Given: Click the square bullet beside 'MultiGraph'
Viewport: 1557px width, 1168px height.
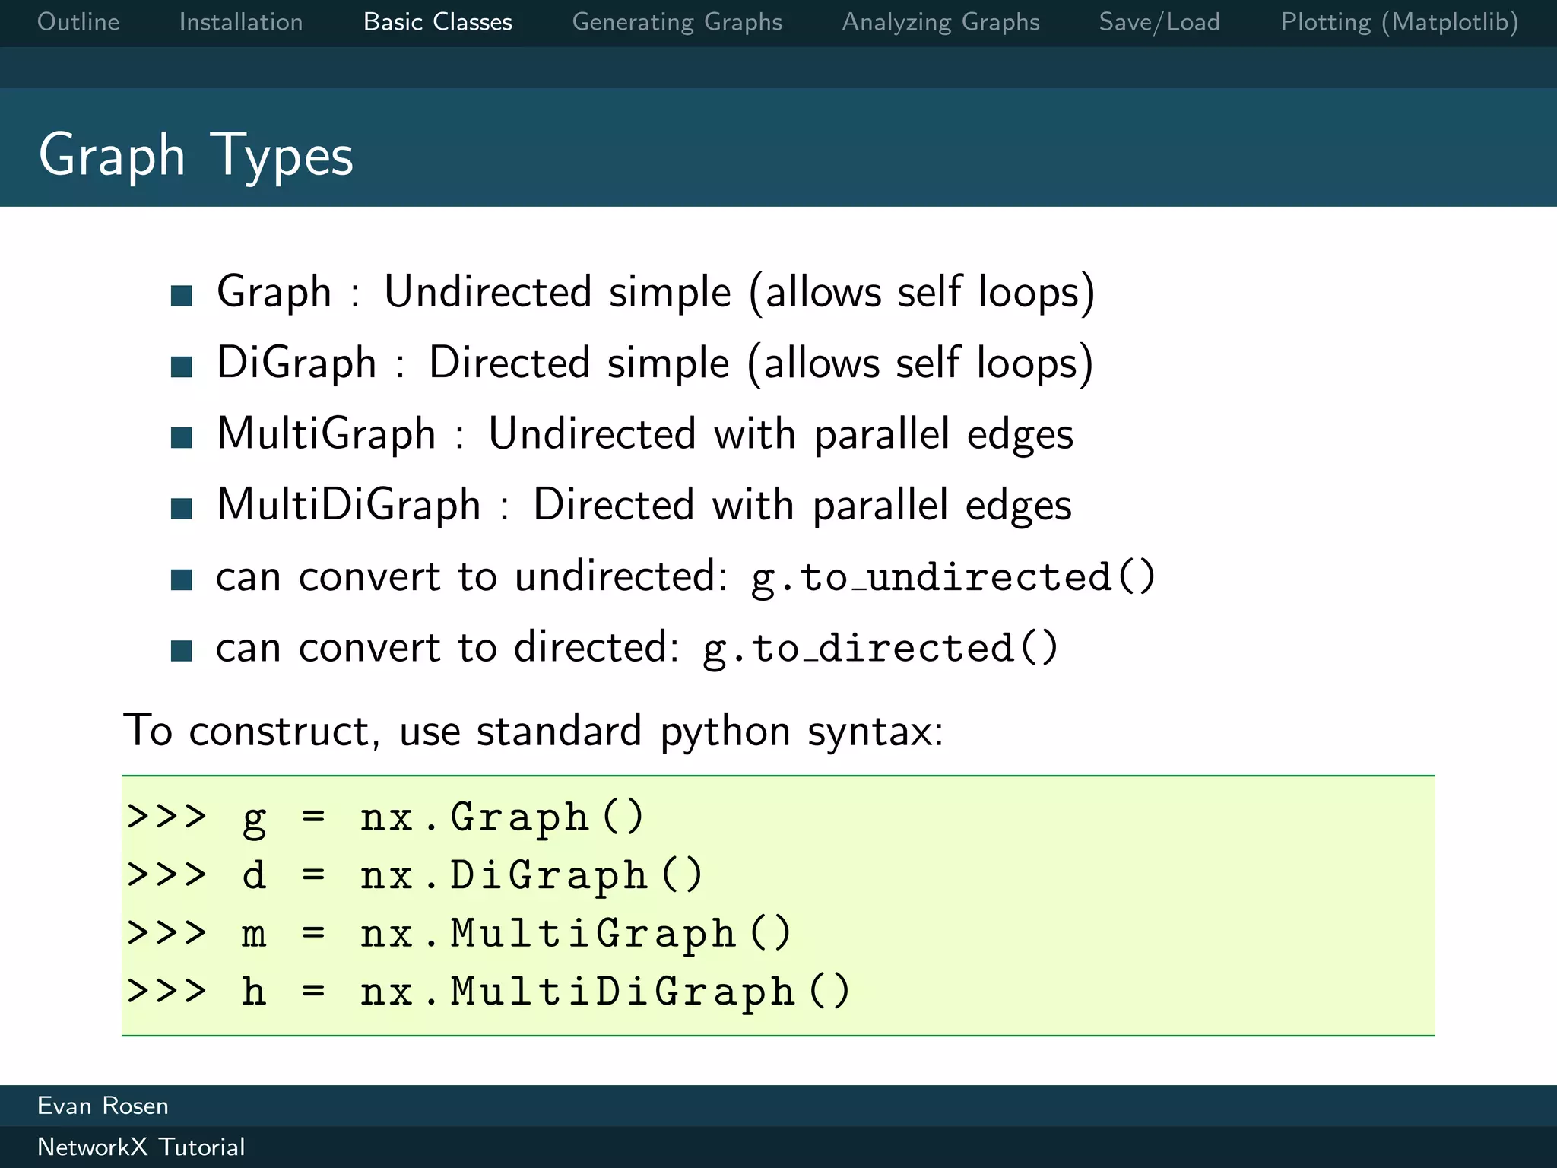Looking at the screenshot, I should [182, 438].
